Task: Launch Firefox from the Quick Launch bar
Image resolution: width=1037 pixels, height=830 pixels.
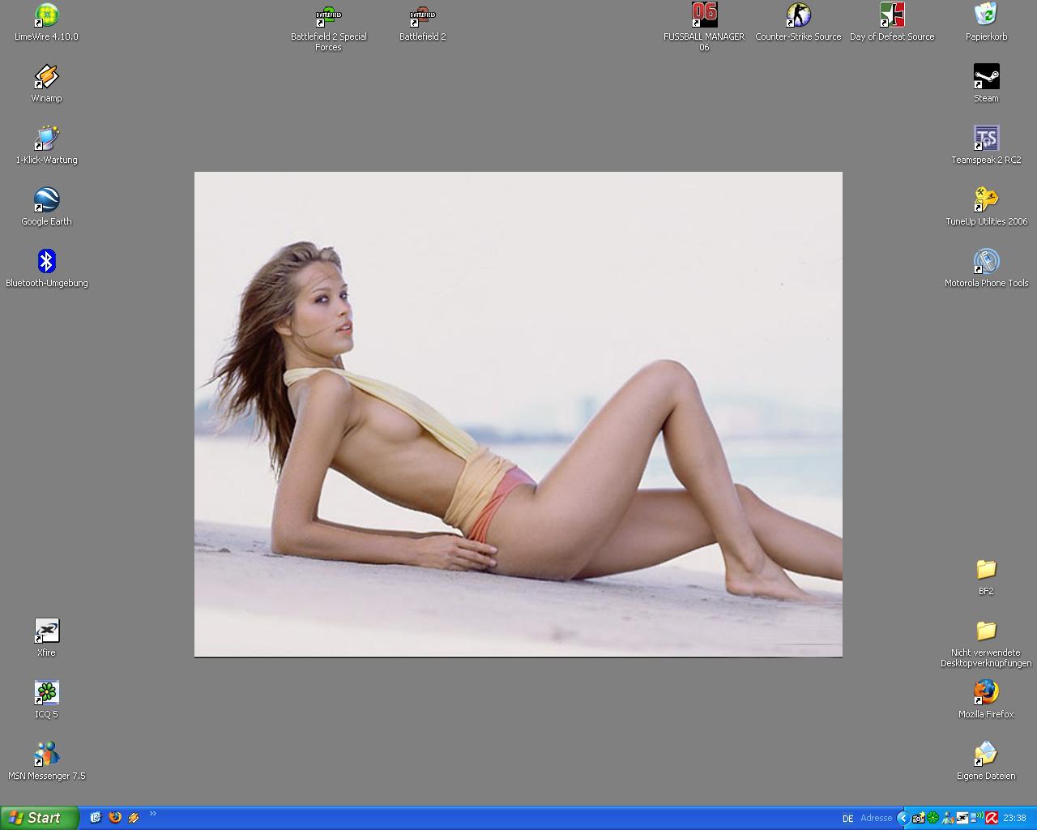Action: [x=115, y=818]
